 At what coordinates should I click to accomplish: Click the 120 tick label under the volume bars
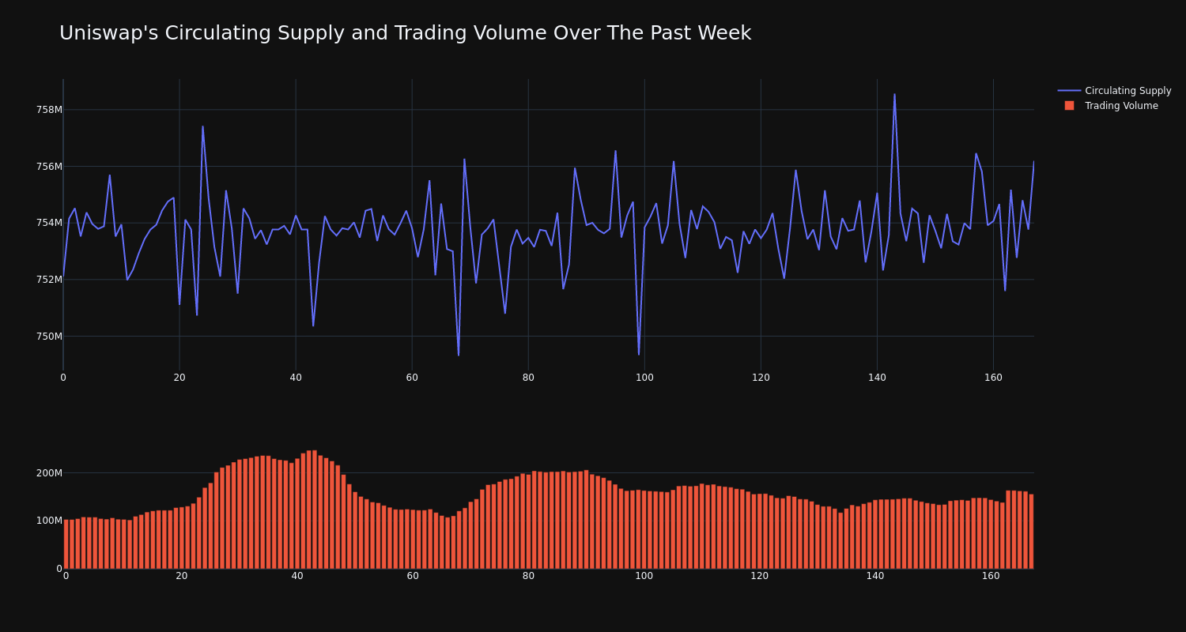tap(760, 576)
